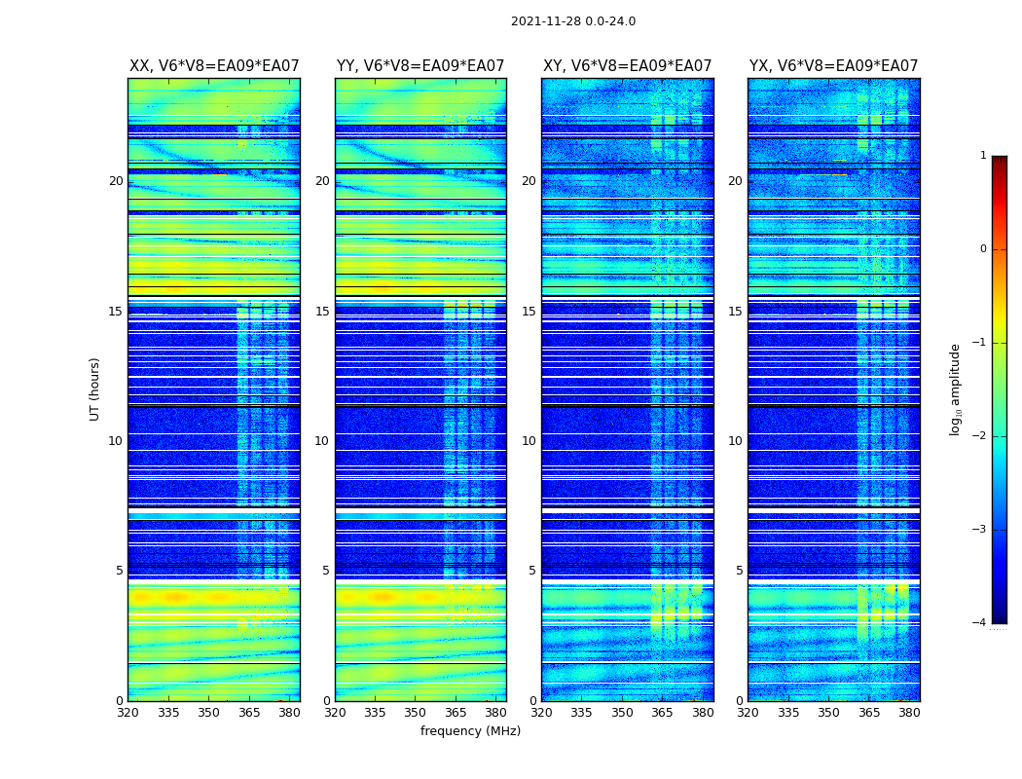
Task: Click the 365 tick under YX panel
Action: (x=869, y=713)
